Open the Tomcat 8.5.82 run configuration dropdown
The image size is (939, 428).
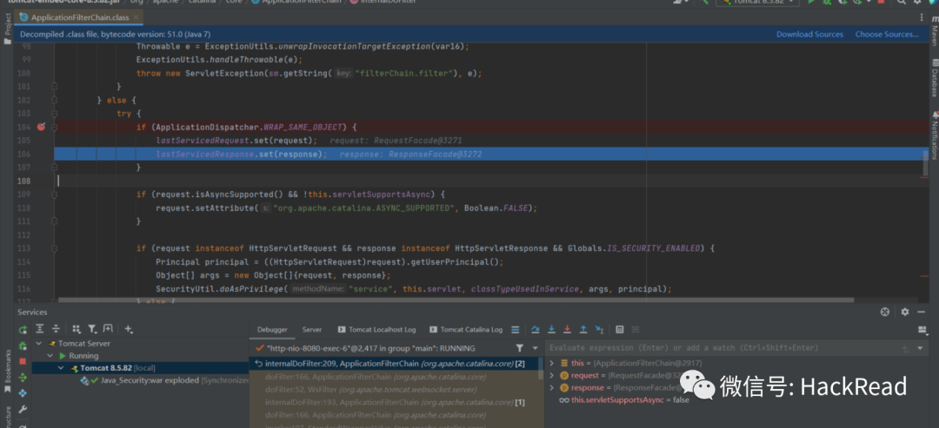pos(757,2)
